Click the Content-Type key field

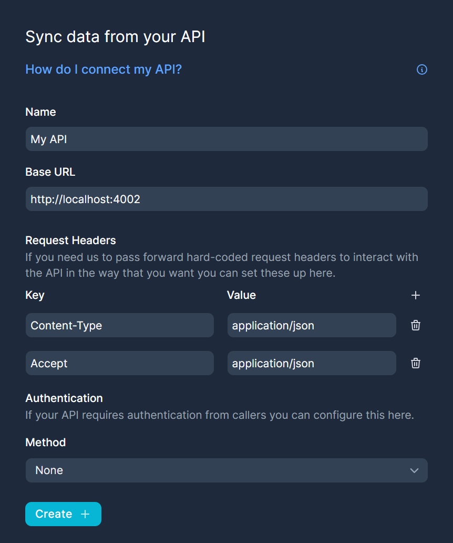tap(119, 325)
